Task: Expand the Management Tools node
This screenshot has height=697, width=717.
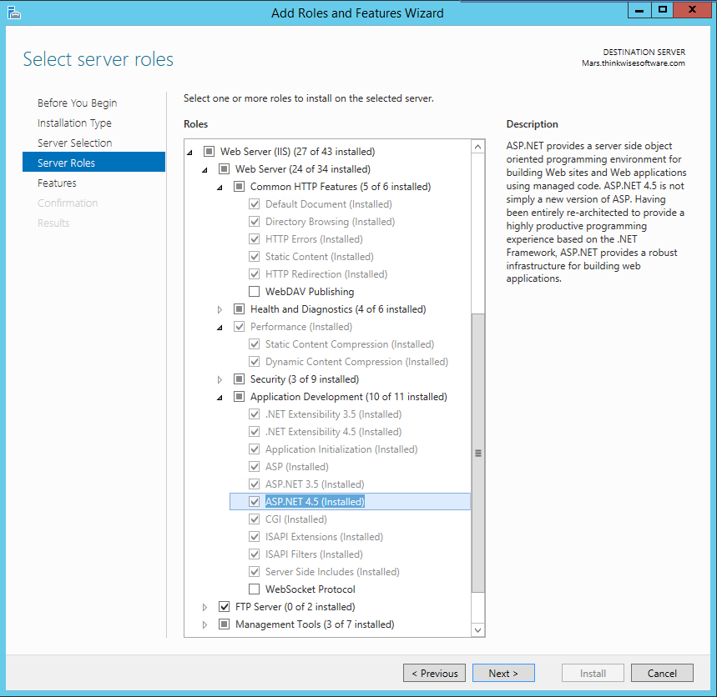Action: (x=205, y=624)
